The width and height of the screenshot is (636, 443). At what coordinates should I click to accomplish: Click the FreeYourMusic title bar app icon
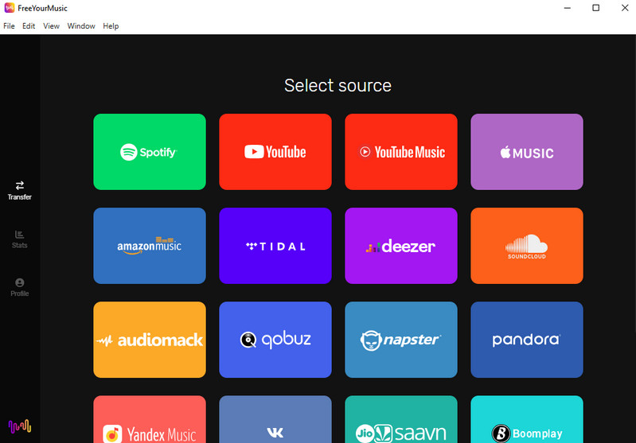[x=9, y=8]
